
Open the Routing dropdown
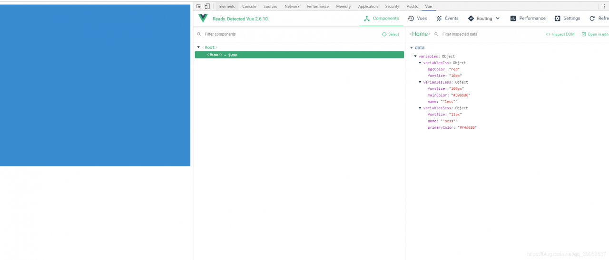point(484,19)
